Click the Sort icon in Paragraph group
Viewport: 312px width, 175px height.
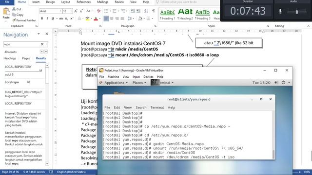(146, 11)
